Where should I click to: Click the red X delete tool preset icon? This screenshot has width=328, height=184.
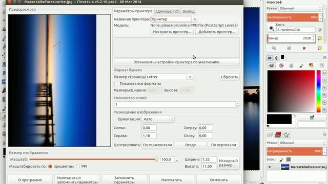(x=304, y=48)
